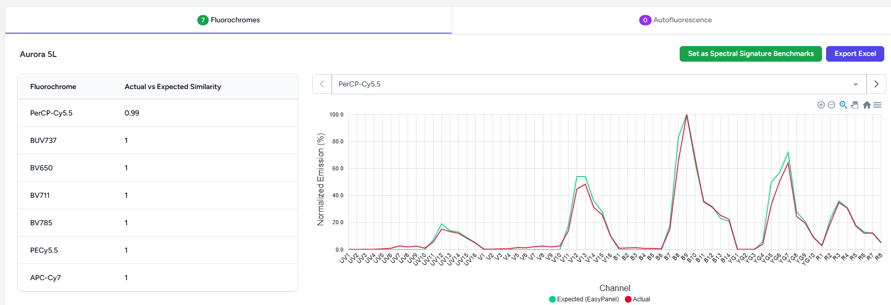Activate the selection zoom magnifier tool
The height and width of the screenshot is (305, 891).
pos(843,105)
